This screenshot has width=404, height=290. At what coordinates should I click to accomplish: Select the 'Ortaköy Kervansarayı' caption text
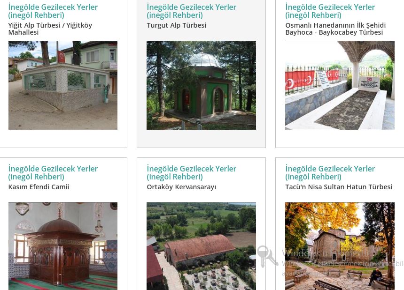click(181, 187)
